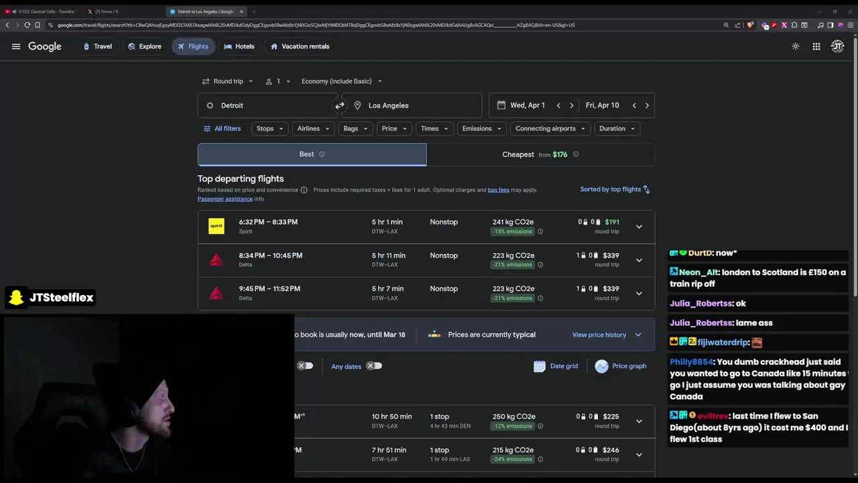Screen dimensions: 858x483
Task: Open the Stops filter
Action: pos(270,129)
